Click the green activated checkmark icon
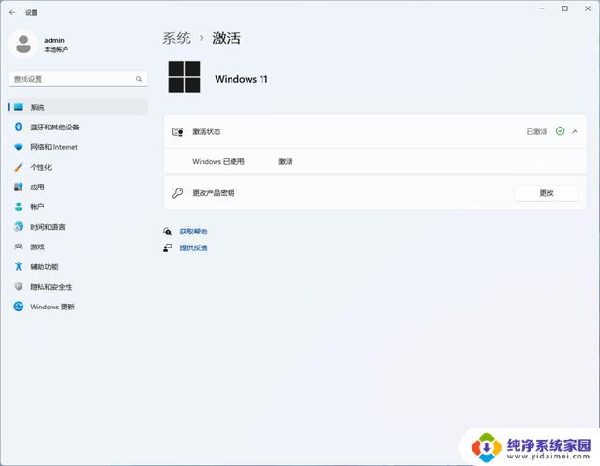The height and width of the screenshot is (466, 600). pos(560,131)
